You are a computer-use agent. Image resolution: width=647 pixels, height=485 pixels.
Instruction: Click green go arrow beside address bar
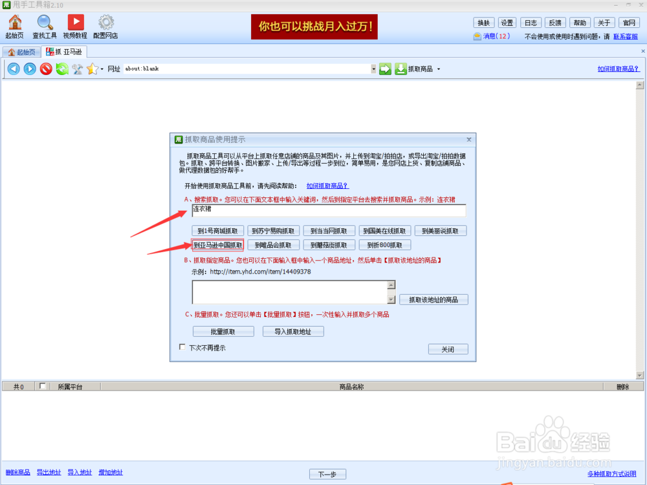385,69
